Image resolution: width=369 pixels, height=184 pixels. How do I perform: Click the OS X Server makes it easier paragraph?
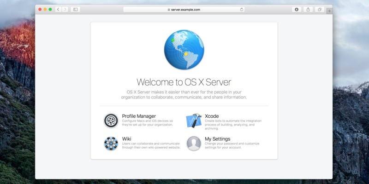pos(184,95)
